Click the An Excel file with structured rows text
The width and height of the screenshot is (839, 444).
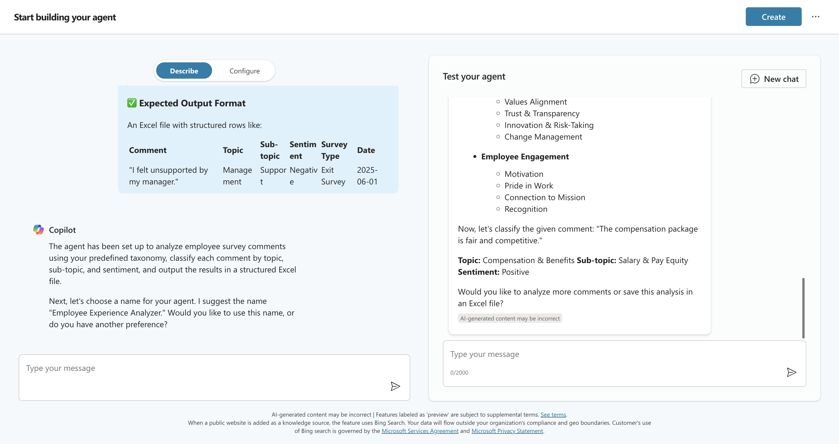click(194, 125)
